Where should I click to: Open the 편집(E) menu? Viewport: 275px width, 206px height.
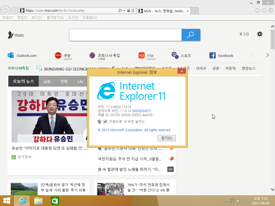tap(22, 17)
